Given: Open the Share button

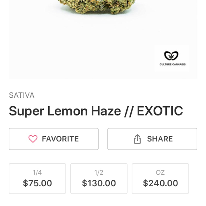Looking at the screenshot, I should click(x=152, y=139).
